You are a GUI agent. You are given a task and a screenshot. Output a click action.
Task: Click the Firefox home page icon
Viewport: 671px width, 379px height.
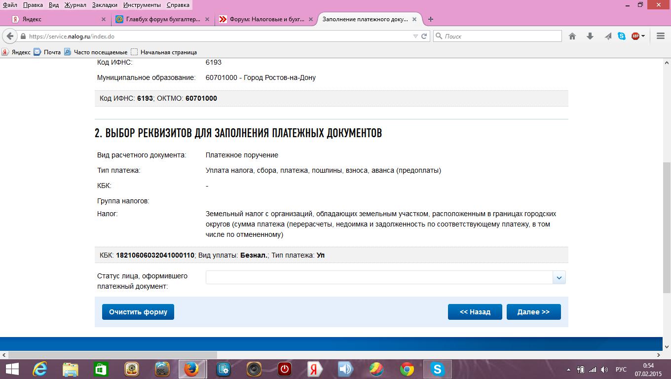572,36
